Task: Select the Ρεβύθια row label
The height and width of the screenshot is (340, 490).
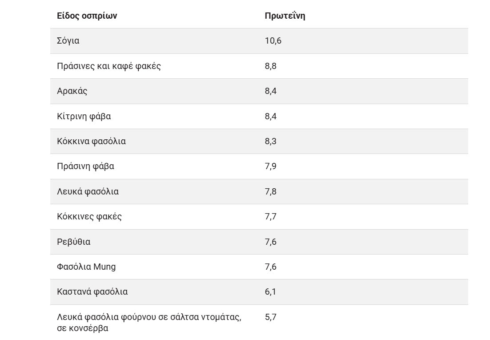Action: point(74,242)
